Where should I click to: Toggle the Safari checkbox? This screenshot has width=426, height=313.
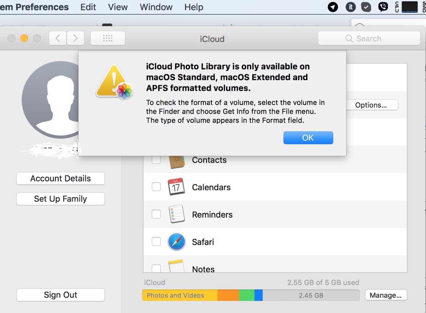tap(156, 242)
